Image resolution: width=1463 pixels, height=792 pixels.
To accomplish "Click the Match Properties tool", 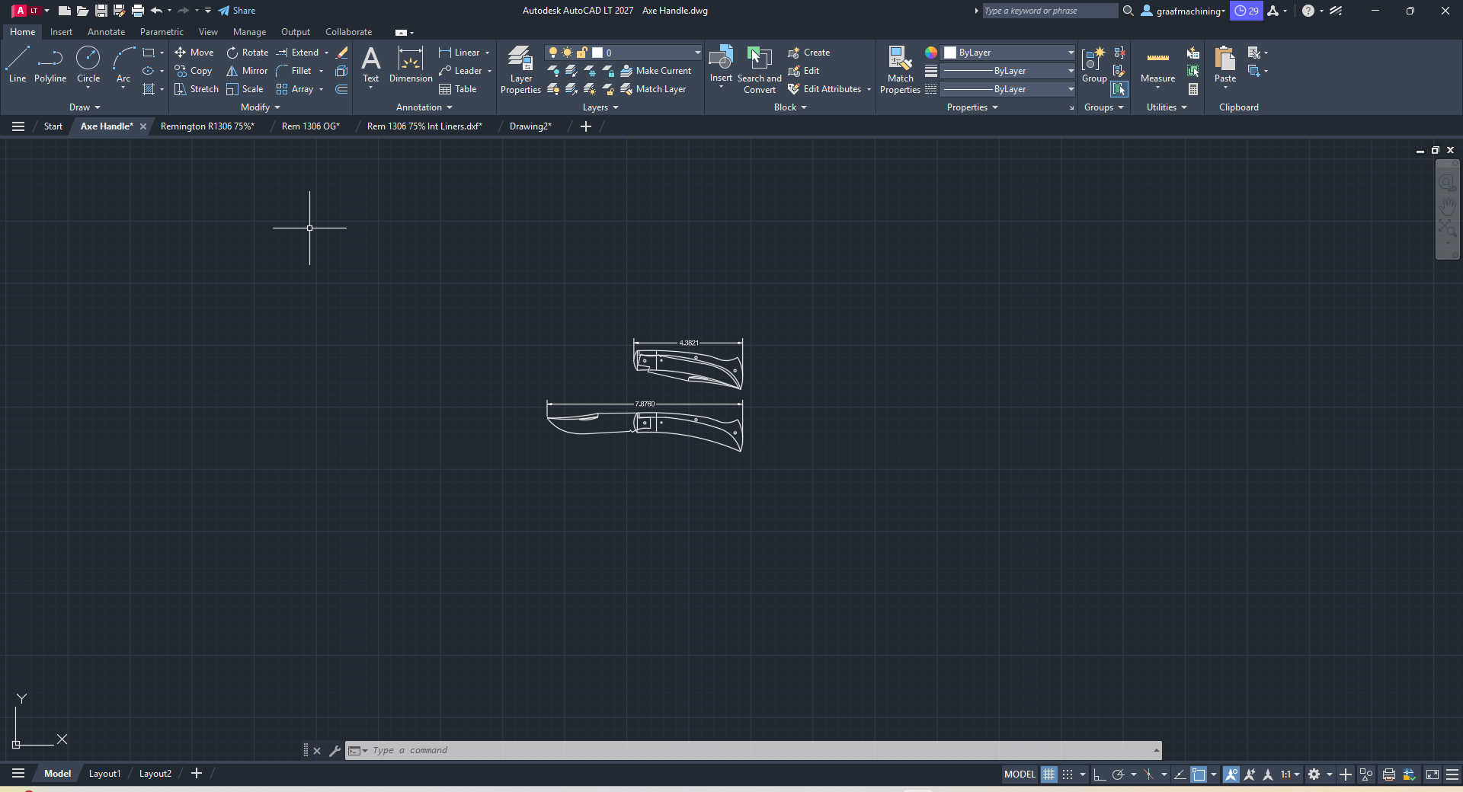I will tap(900, 69).
